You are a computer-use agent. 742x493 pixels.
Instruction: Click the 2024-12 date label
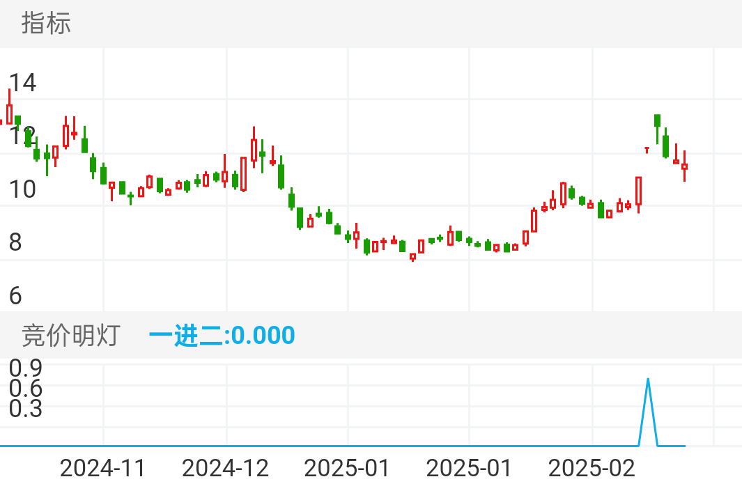[225, 469]
